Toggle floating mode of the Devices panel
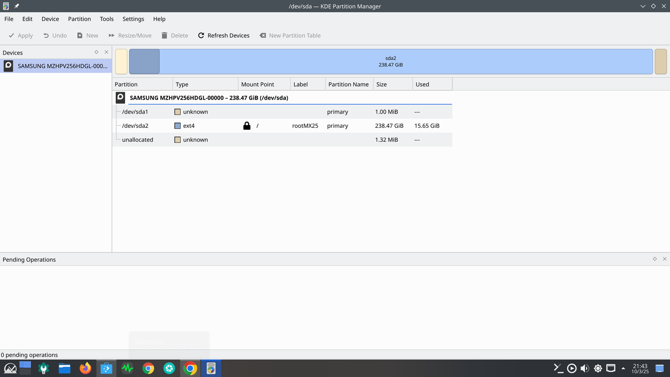The height and width of the screenshot is (377, 670). coord(96,52)
